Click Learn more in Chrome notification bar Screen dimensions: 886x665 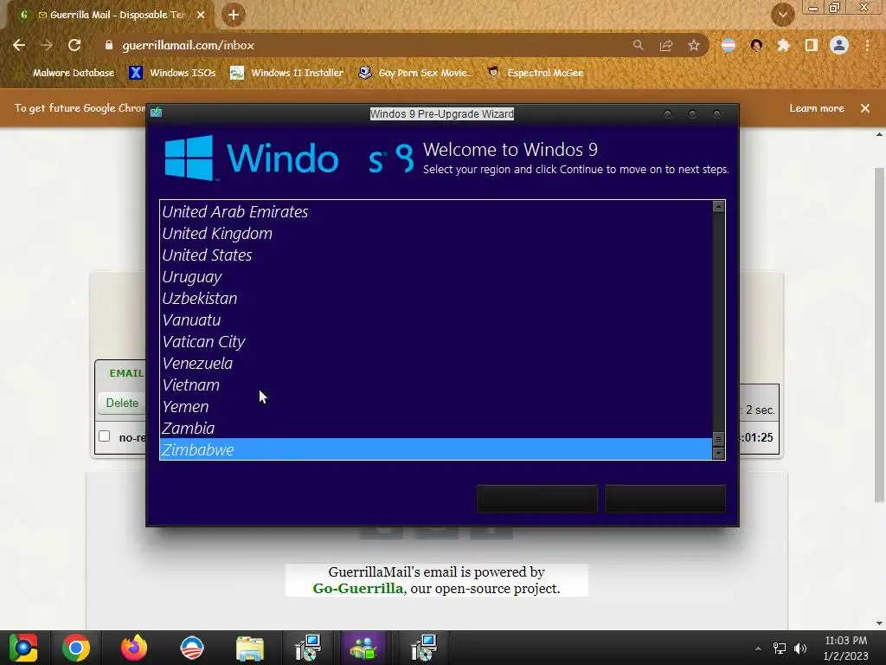coord(817,108)
